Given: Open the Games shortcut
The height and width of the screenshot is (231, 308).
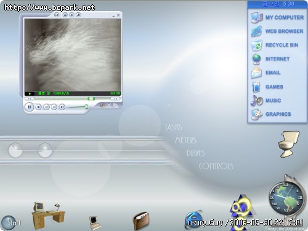Looking at the screenshot, I should click(x=267, y=87).
